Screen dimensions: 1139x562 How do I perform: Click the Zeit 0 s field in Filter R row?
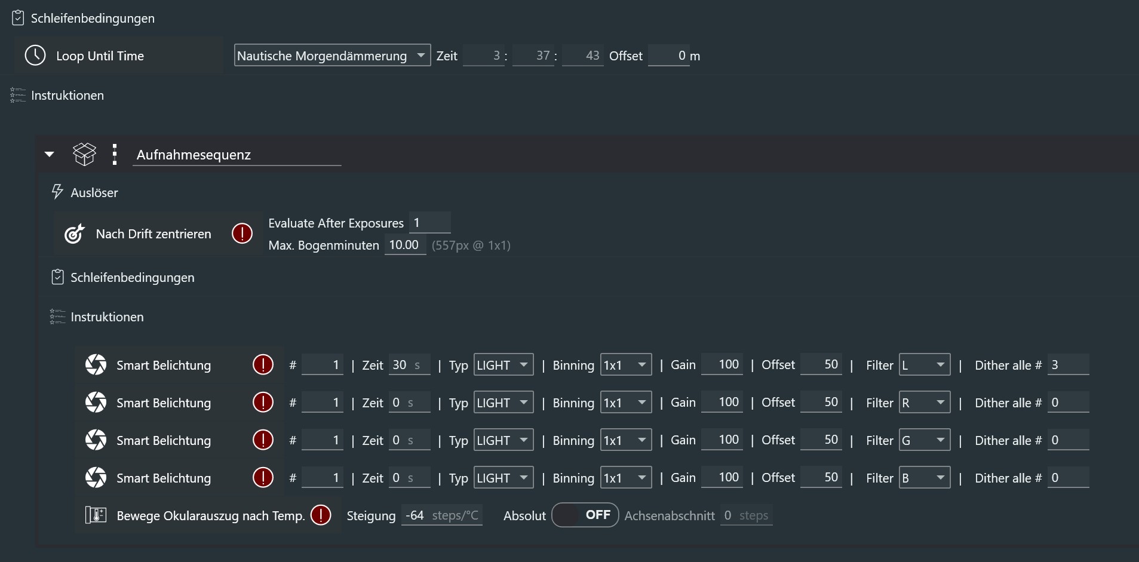[x=410, y=402]
